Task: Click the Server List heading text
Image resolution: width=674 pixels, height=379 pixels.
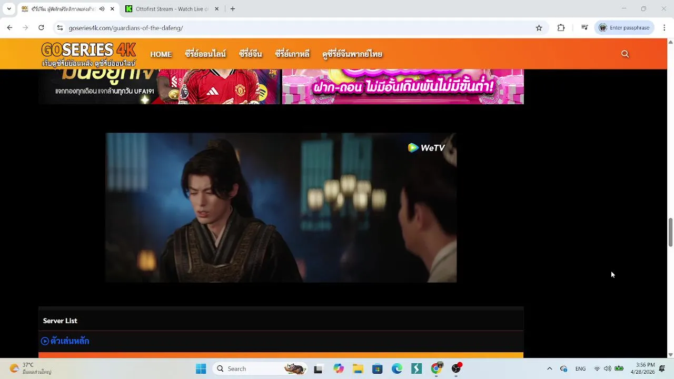Action: tap(60, 321)
